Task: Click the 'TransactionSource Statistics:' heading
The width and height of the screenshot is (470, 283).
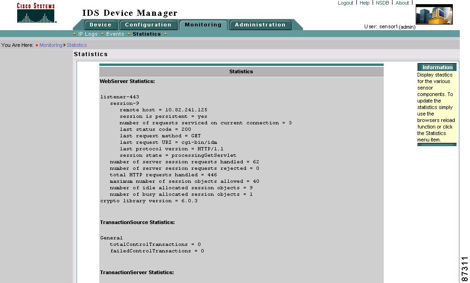Action: [x=137, y=222]
